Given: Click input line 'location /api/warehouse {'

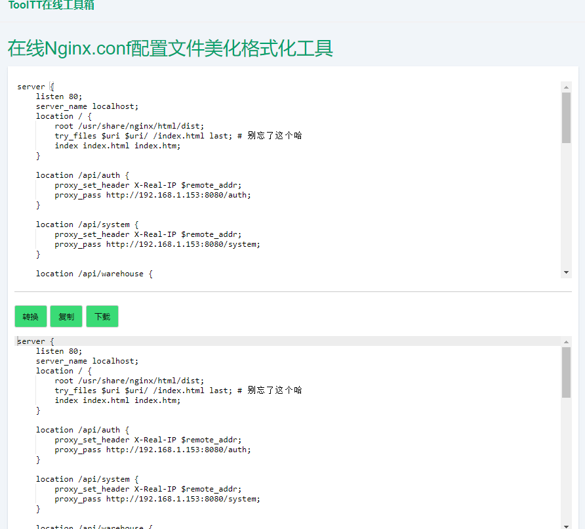Looking at the screenshot, I should click(x=94, y=274).
